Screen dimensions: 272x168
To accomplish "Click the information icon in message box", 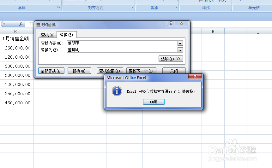I will [x=117, y=91].
